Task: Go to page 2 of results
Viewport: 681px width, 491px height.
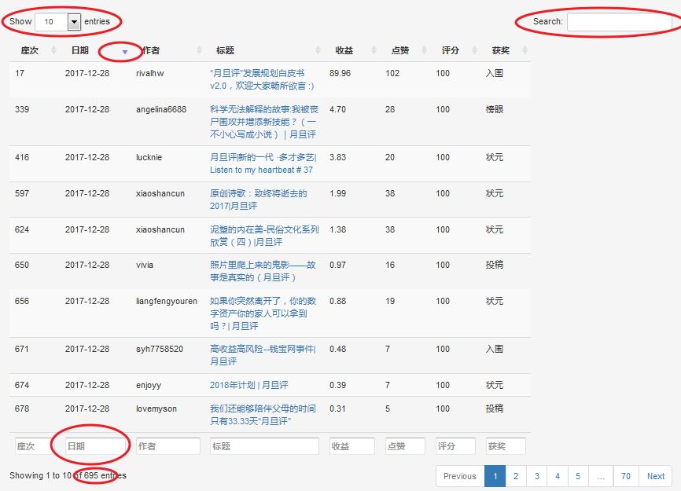Action: pos(516,476)
